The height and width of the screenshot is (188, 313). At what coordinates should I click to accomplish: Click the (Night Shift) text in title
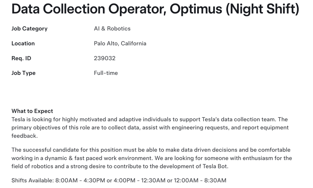coord(263,9)
